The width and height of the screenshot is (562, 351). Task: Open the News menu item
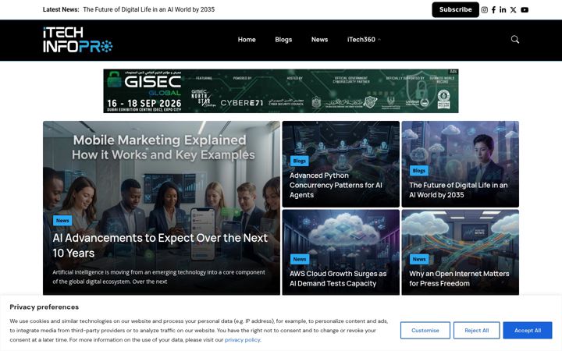pyautogui.click(x=319, y=40)
